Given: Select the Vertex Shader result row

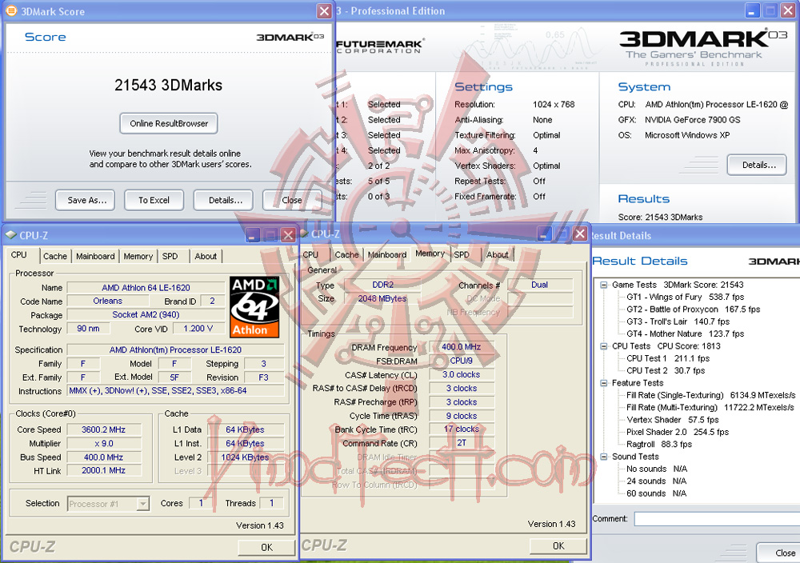Looking at the screenshot, I should [x=673, y=420].
